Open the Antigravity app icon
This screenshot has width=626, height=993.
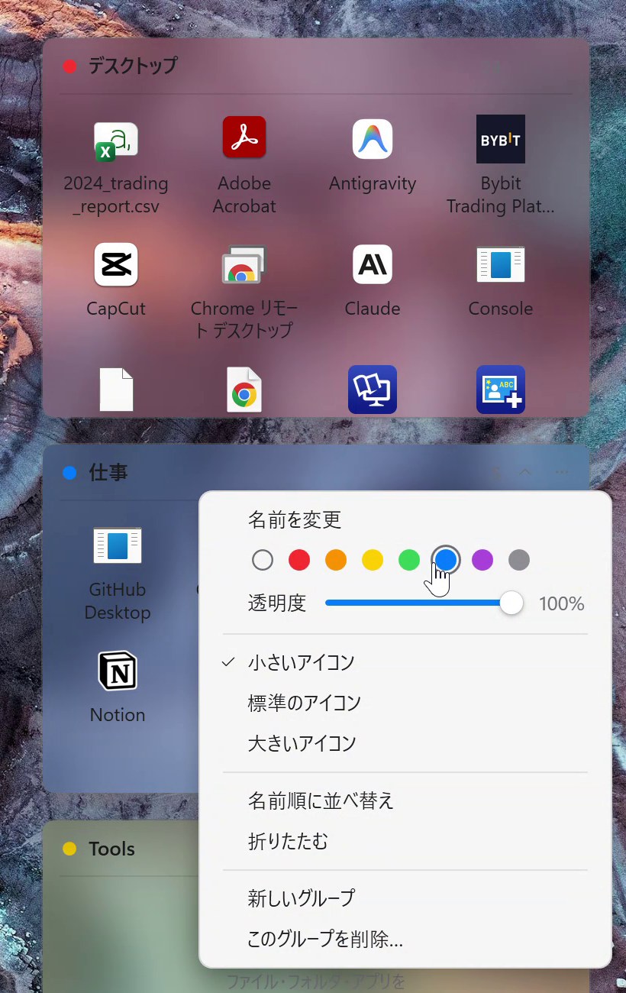[x=373, y=139]
